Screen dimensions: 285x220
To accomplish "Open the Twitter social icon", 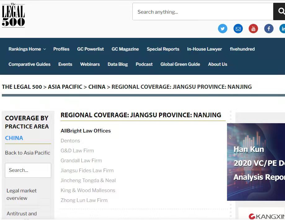I will click(x=222, y=29).
